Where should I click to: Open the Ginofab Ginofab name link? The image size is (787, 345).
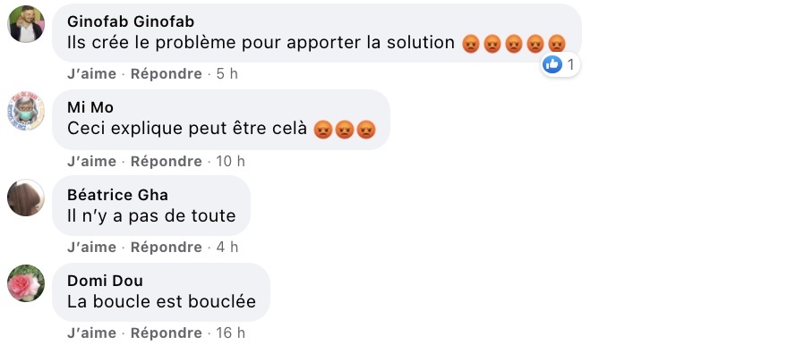point(131,21)
